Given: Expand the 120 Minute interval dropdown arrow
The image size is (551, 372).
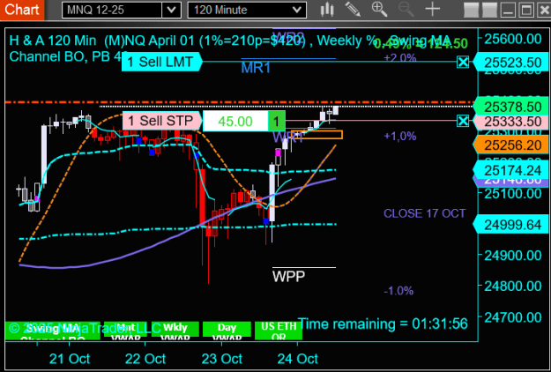Looking at the screenshot, I should click(297, 10).
